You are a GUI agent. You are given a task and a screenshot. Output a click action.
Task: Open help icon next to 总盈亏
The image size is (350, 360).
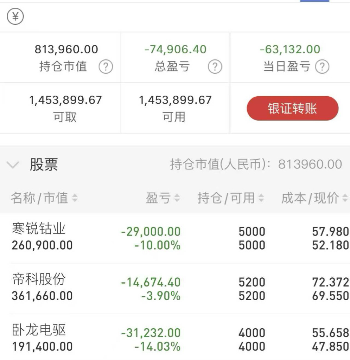(x=215, y=67)
